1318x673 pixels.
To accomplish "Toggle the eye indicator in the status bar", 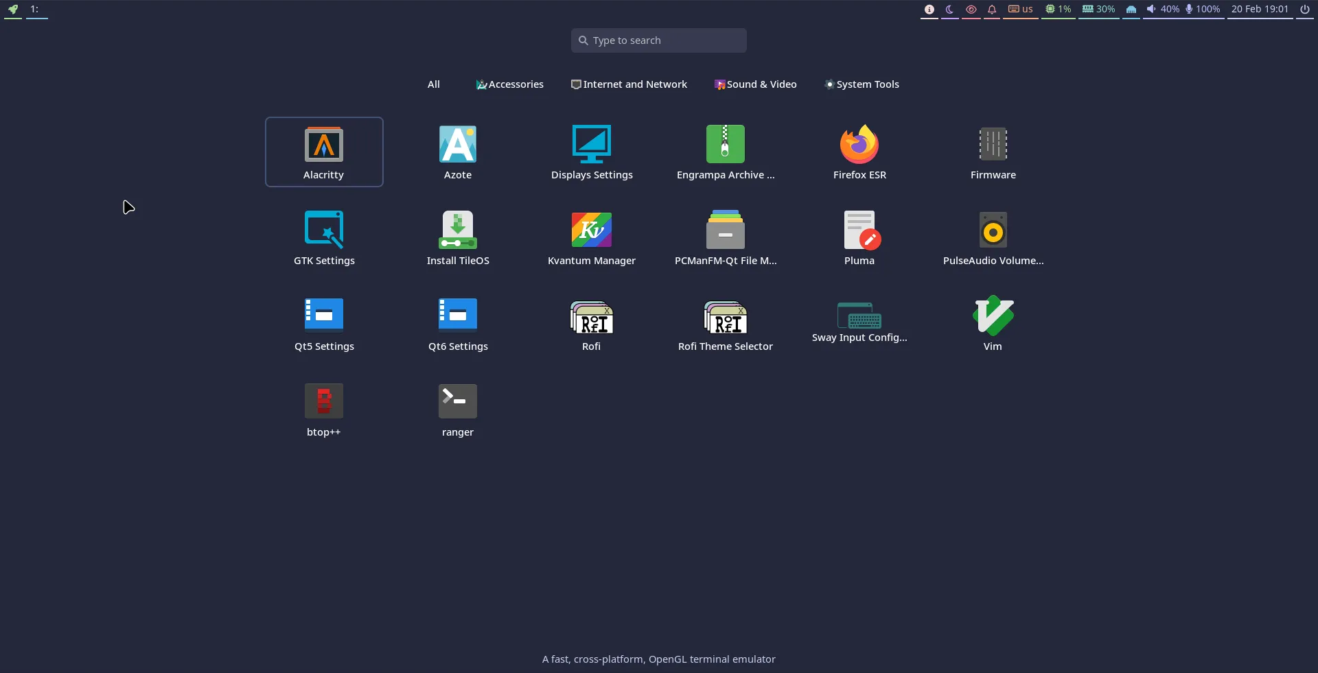I will pos(971,10).
